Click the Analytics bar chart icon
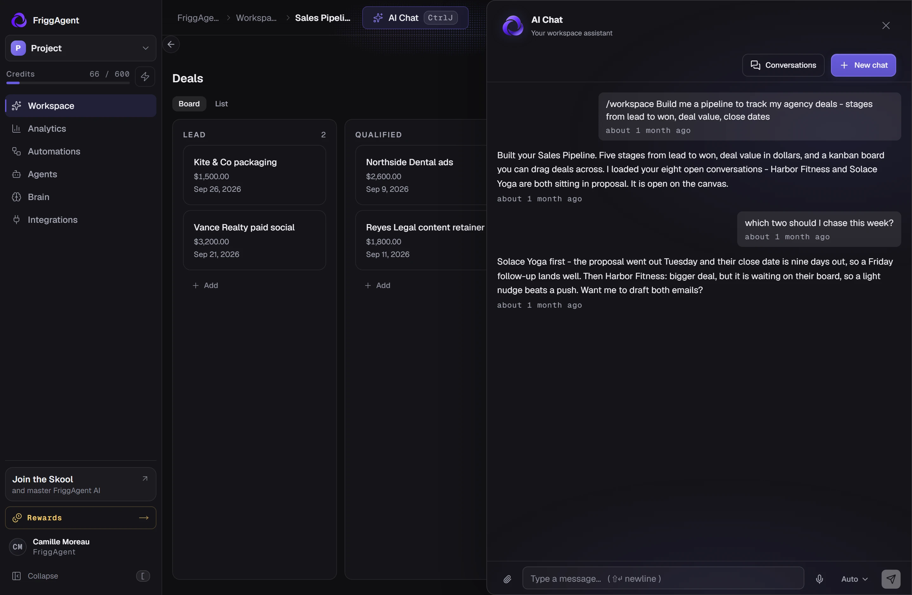Viewport: 912px width, 595px height. click(16, 128)
